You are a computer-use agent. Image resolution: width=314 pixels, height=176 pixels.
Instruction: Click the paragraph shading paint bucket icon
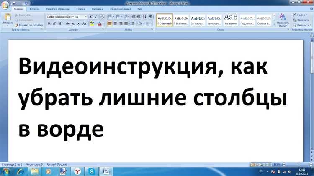(x=140, y=23)
